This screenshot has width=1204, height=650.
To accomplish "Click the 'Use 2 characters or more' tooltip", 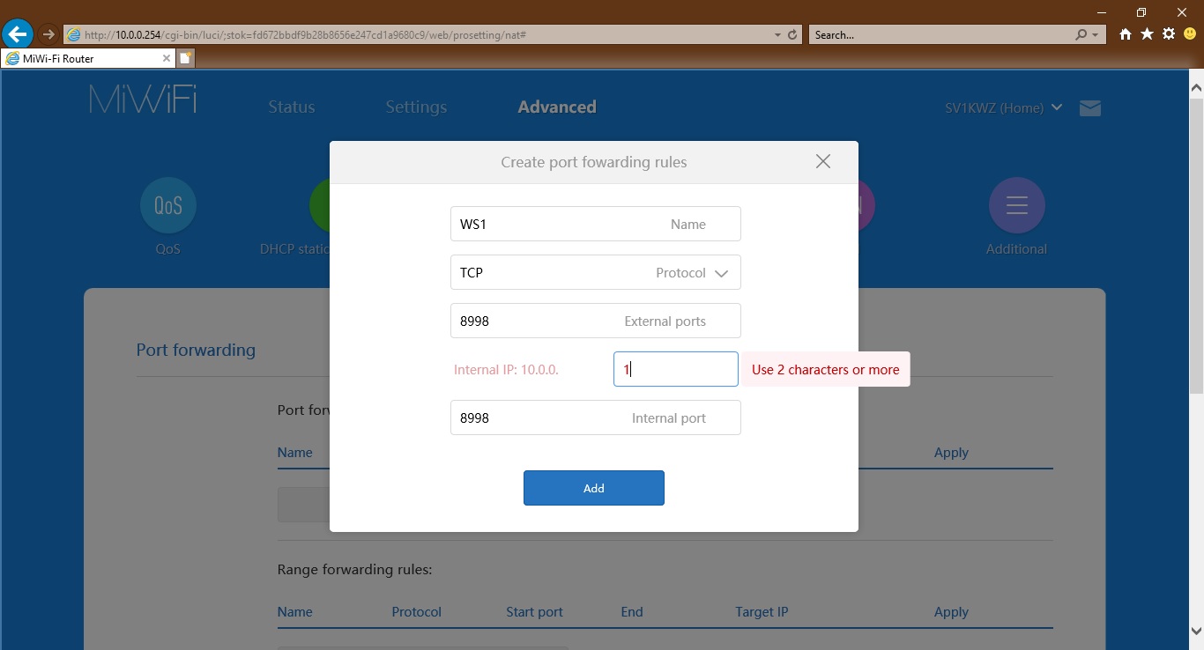I will coord(826,369).
